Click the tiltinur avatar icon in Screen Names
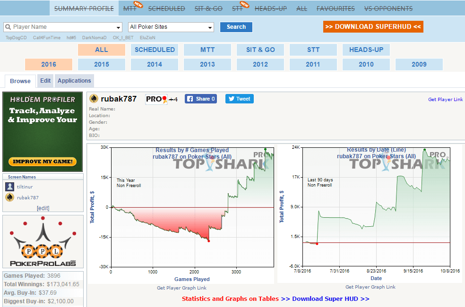The width and height of the screenshot is (465, 307). click(10, 187)
